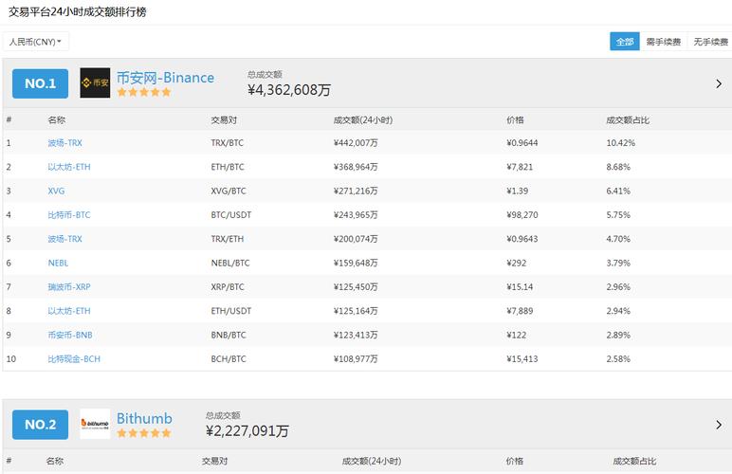The image size is (732, 474).
Task: Open the 币安网-Binance exchange link
Action: click(x=165, y=78)
